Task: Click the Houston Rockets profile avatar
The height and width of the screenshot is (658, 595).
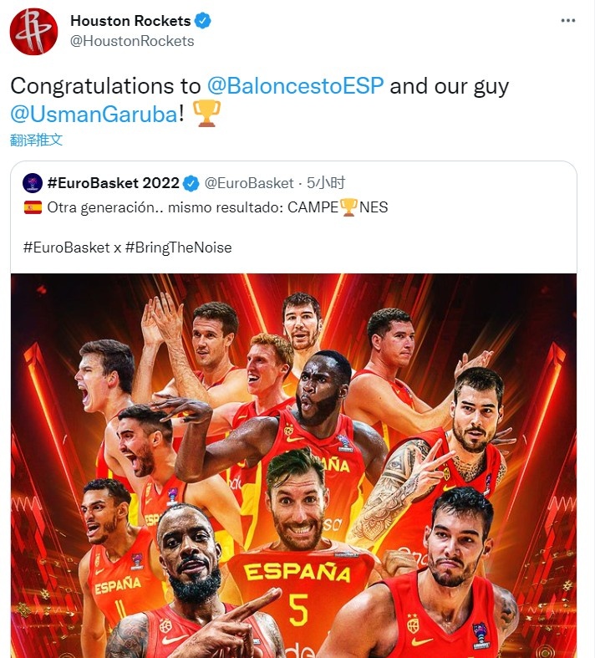Action: point(33,31)
